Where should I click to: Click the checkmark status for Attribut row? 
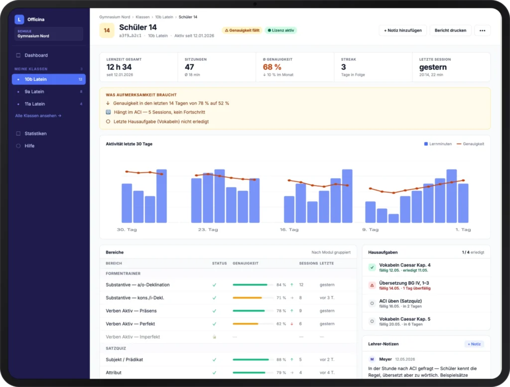(x=214, y=373)
